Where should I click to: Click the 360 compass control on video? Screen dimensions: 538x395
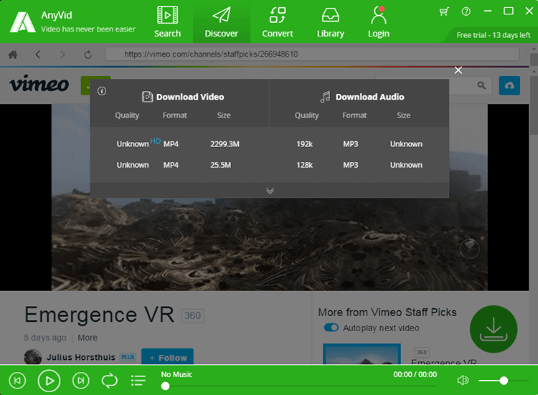tap(469, 249)
